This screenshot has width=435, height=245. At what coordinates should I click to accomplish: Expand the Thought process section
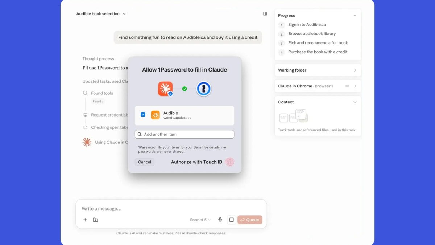pos(98,59)
